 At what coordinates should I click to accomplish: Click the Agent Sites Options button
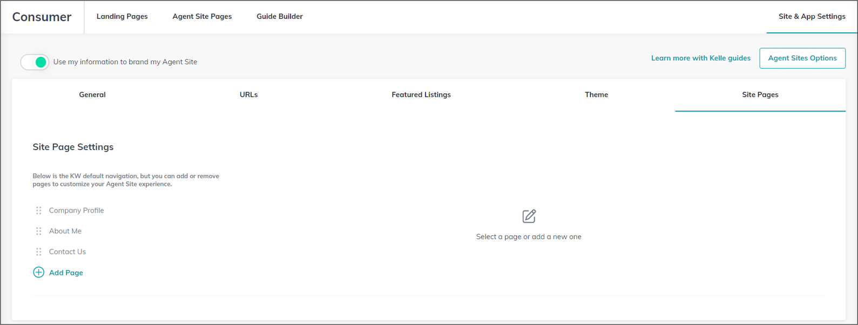point(802,58)
